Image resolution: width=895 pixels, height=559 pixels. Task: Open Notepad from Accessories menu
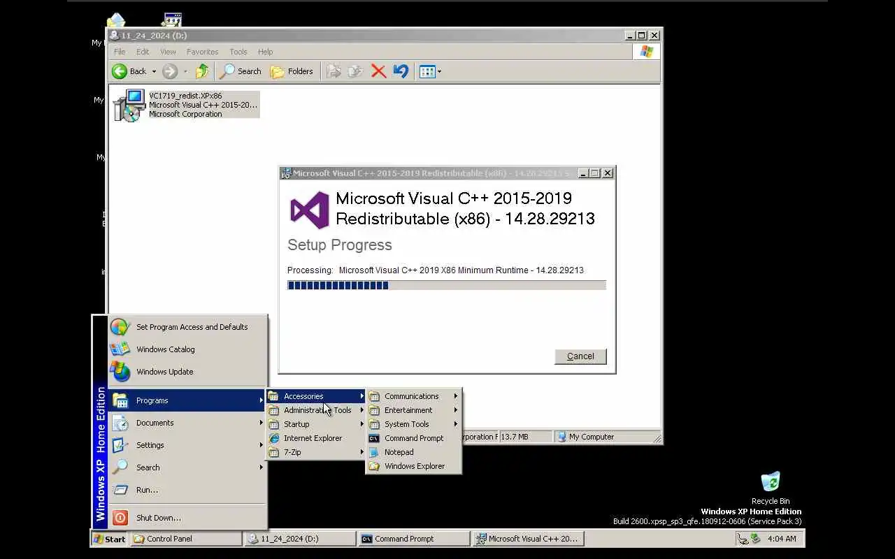click(x=414, y=452)
